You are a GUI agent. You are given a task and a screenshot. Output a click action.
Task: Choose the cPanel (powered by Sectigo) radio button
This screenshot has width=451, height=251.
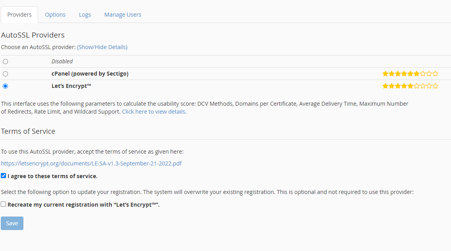click(6, 74)
